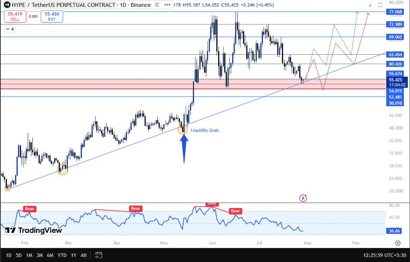Click the down arrow icon near the top right
Image resolution: width=410 pixels, height=262 pixels.
click(370, 5)
